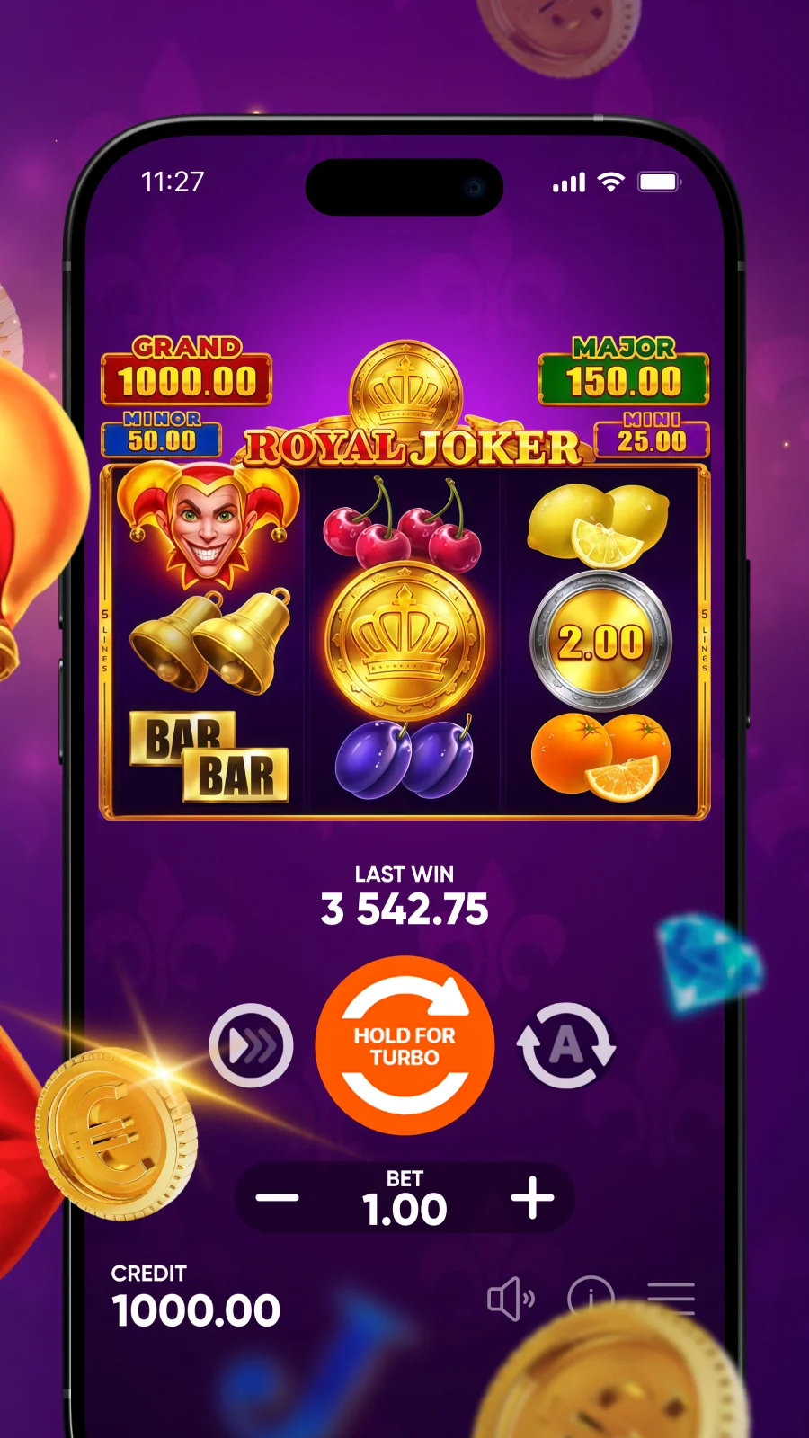Image resolution: width=809 pixels, height=1438 pixels.
Task: Mute sound using the speaker icon
Action: (x=511, y=1299)
